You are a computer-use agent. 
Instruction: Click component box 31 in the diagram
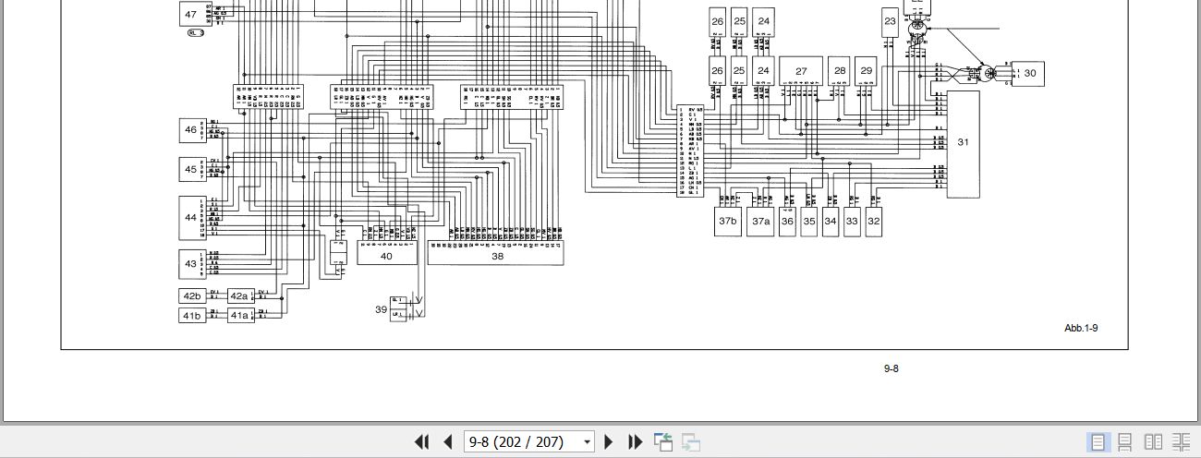(963, 143)
